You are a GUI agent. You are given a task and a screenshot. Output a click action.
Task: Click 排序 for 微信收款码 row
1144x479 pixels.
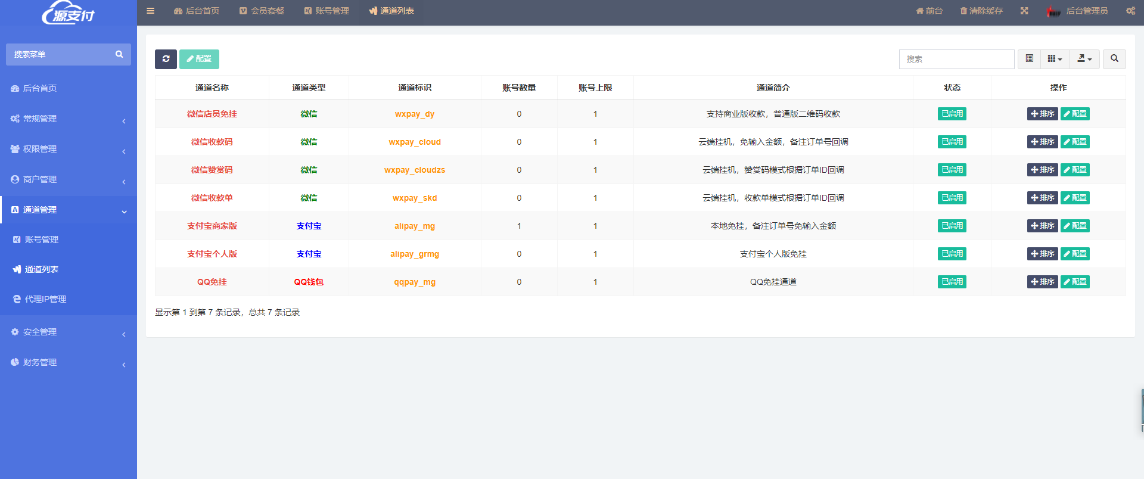1042,142
